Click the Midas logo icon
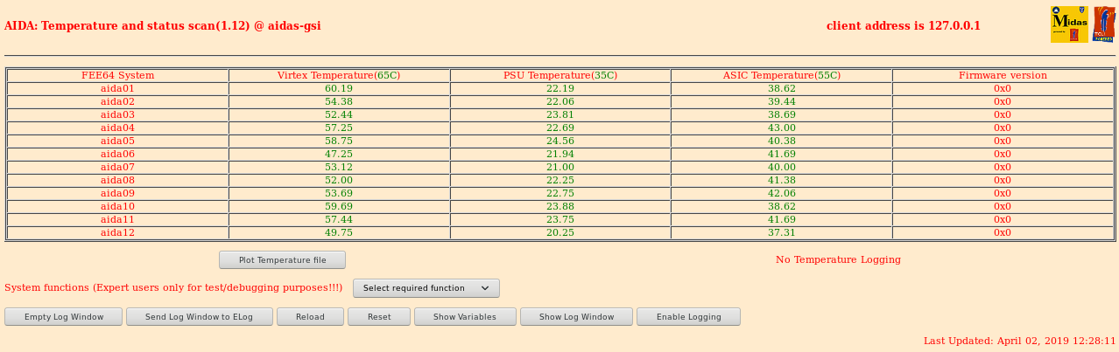The image size is (1119, 352). point(1069,24)
